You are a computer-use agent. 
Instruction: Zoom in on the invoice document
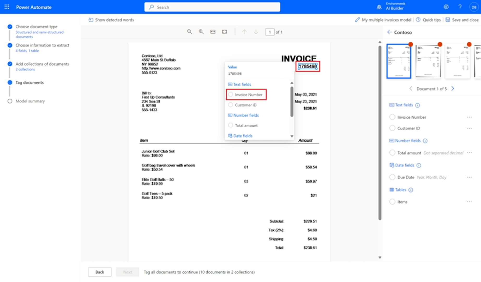[201, 32]
